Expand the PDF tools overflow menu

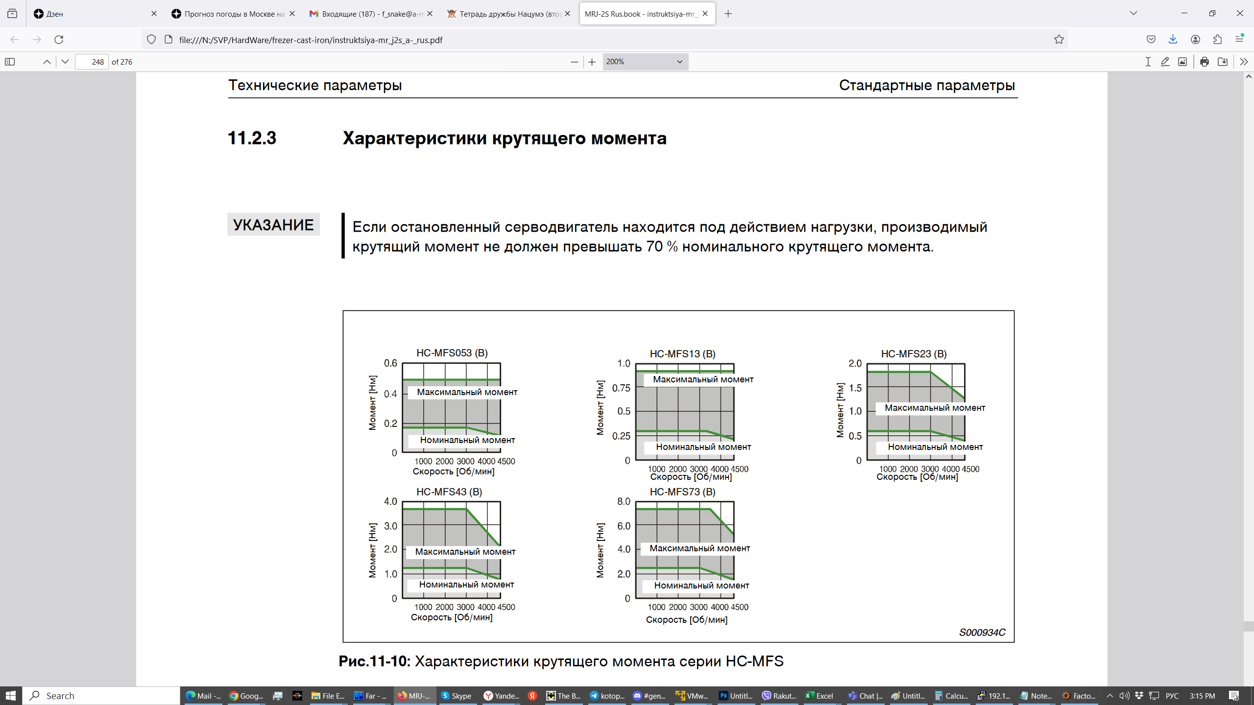coord(1244,62)
